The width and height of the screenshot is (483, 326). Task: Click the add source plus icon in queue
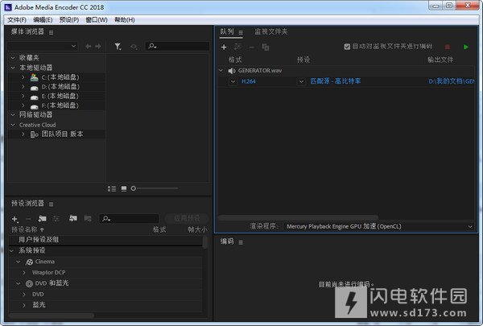[224, 47]
